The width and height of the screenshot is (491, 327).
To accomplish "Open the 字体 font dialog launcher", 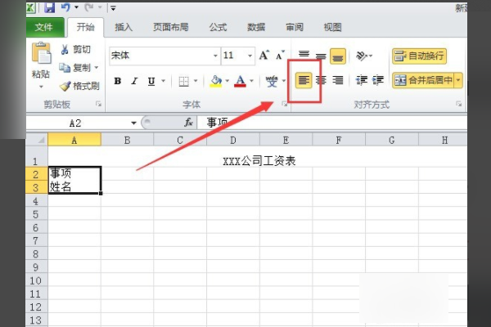I will pyautogui.click(x=284, y=104).
